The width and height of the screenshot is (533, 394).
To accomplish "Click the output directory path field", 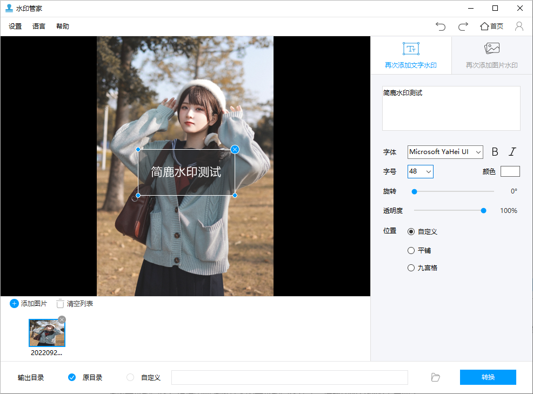I will (x=290, y=377).
